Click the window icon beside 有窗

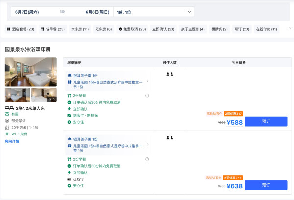(7, 114)
